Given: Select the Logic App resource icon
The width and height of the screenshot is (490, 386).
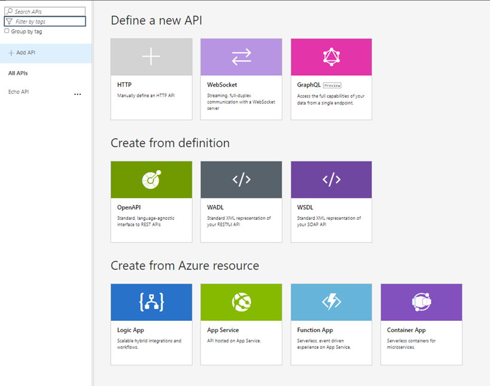Looking at the screenshot, I should click(151, 302).
